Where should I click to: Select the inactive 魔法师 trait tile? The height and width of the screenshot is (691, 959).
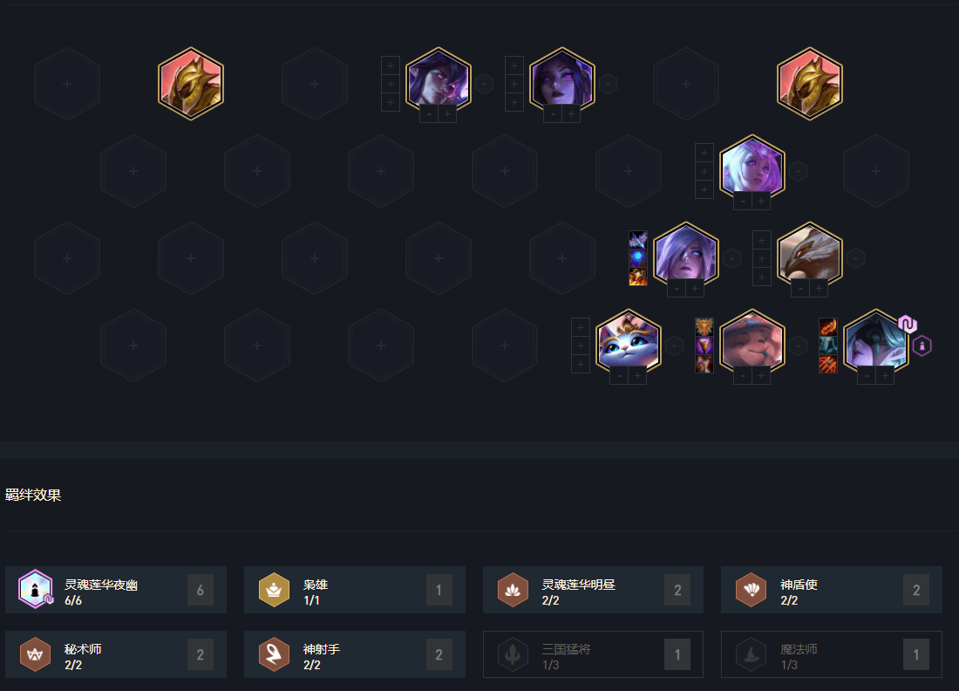point(831,654)
